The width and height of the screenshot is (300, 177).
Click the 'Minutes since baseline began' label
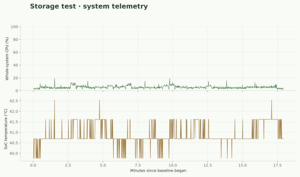tap(158, 171)
